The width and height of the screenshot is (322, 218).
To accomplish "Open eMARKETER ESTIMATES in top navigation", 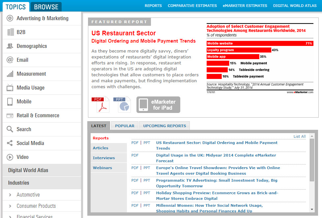I will click(245, 6).
